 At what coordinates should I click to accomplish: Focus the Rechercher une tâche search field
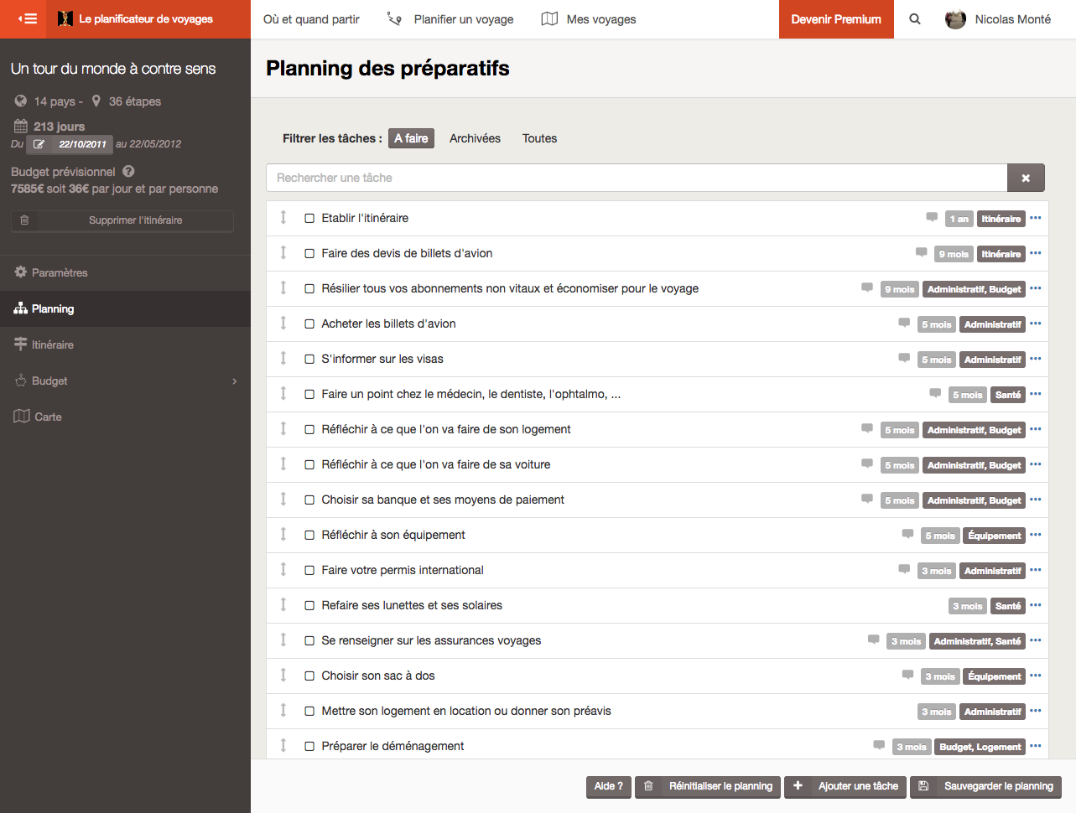click(x=637, y=178)
